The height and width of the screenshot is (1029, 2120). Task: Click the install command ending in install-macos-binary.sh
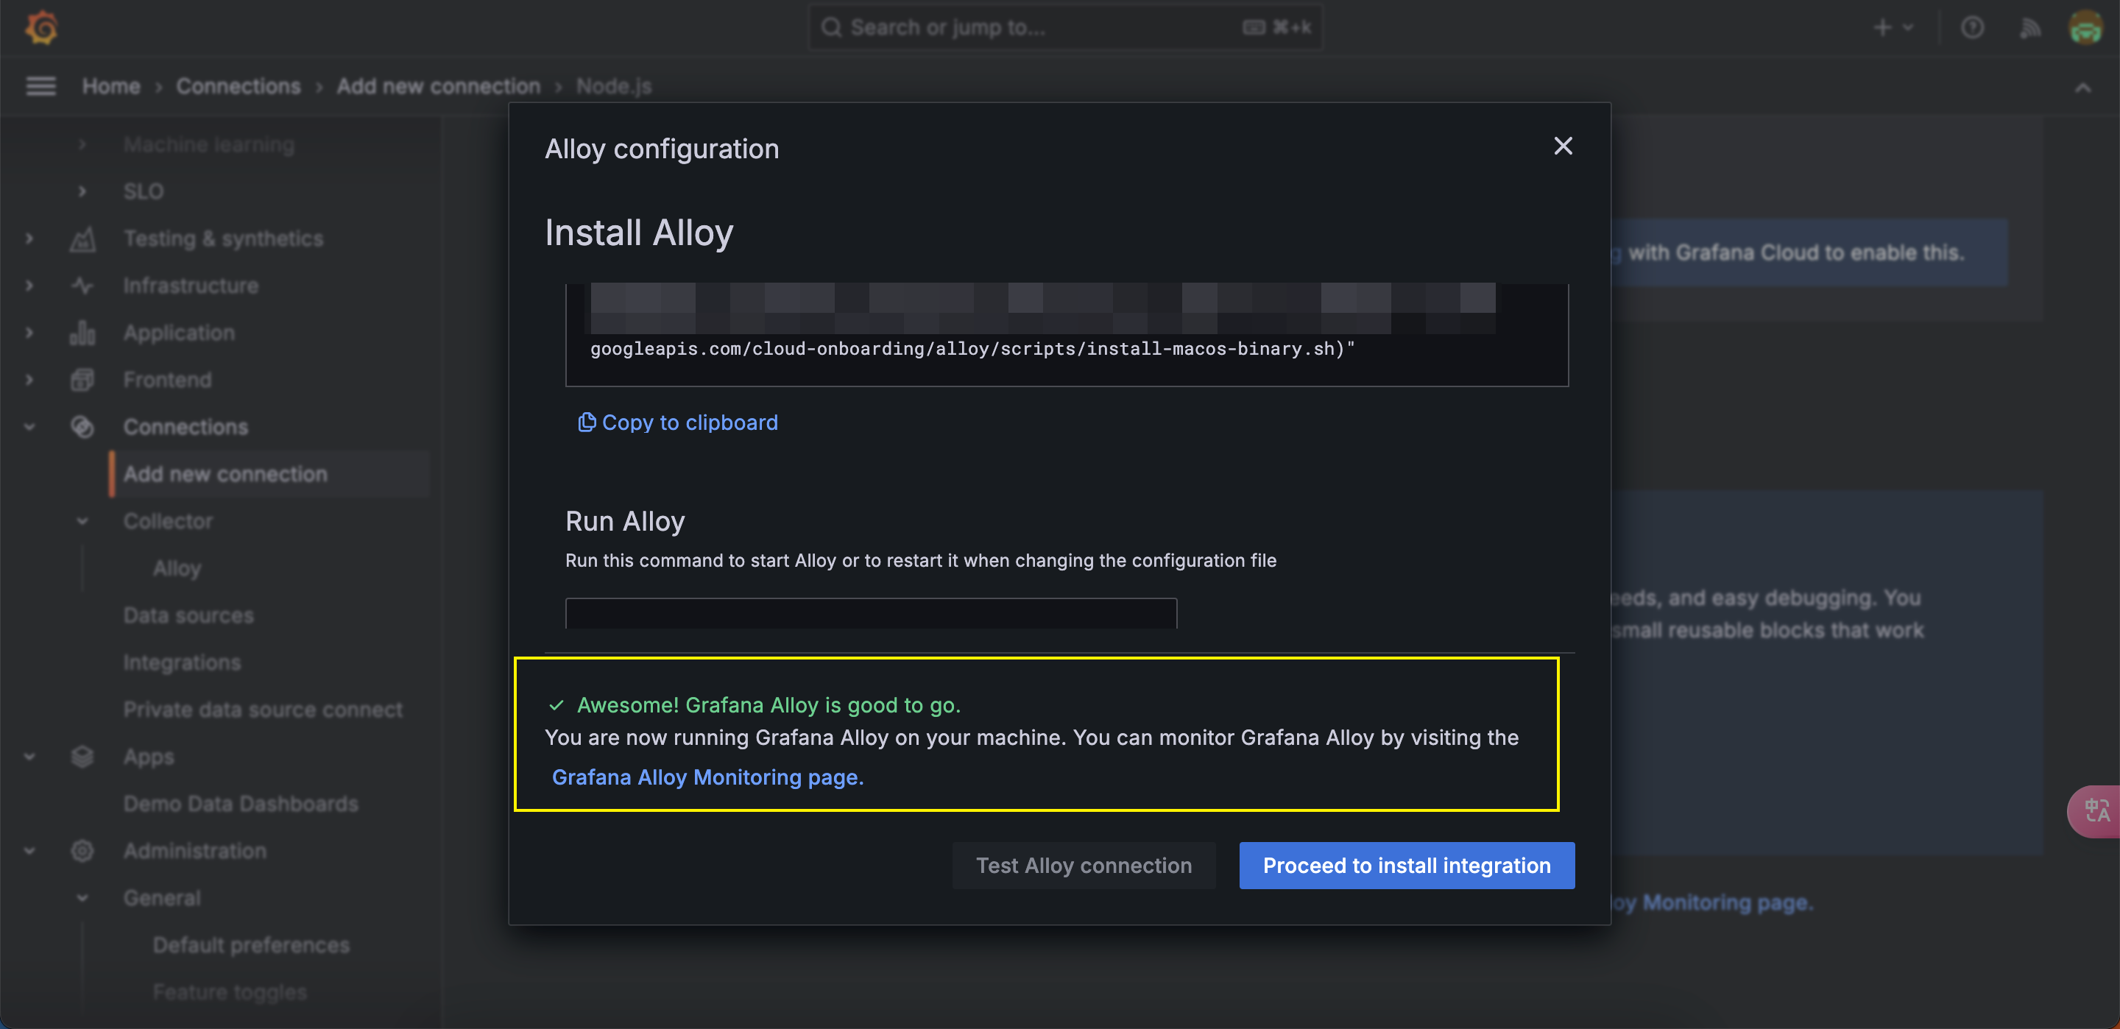click(x=972, y=349)
